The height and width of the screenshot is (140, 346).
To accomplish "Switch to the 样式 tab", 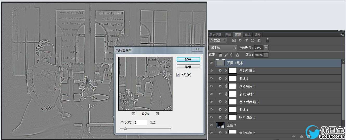I will pos(248,35).
